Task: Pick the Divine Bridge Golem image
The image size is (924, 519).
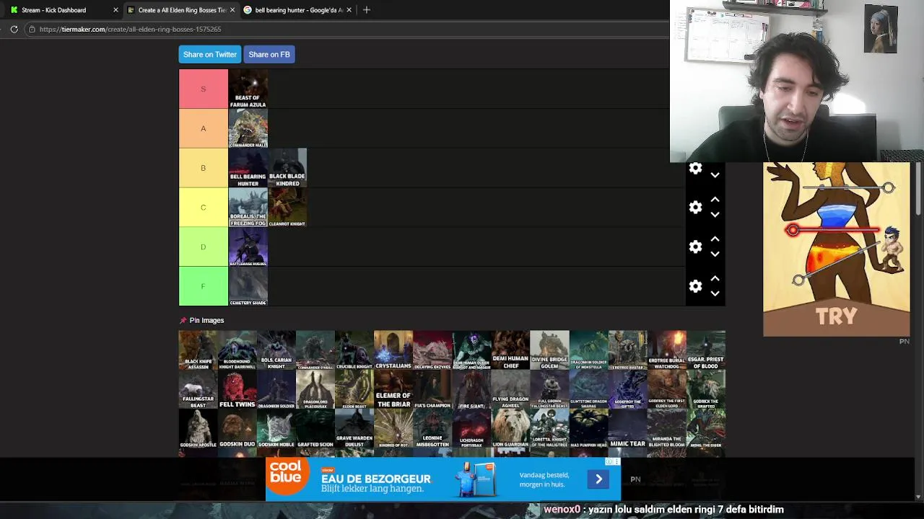Action: point(549,350)
